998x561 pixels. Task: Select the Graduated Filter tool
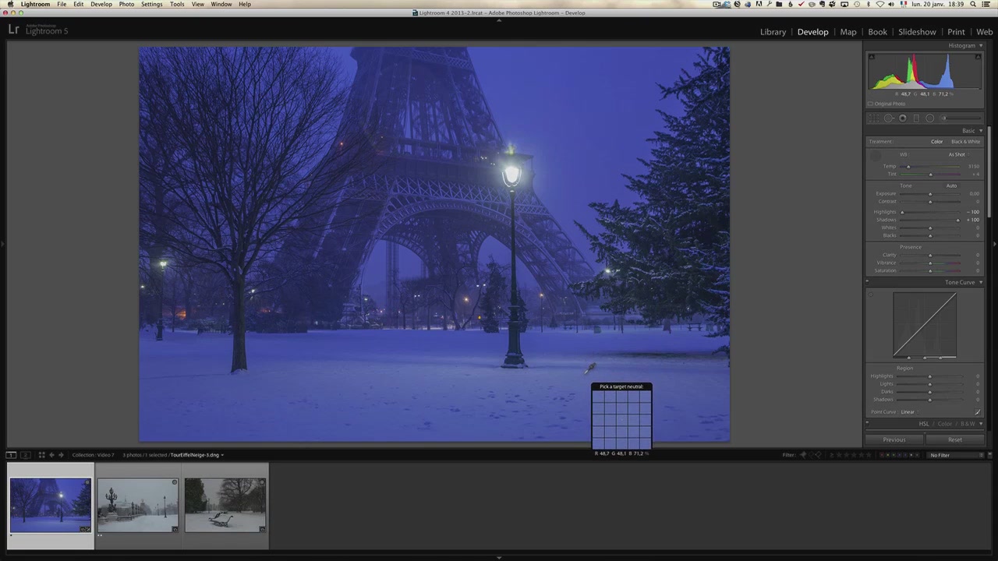point(916,118)
